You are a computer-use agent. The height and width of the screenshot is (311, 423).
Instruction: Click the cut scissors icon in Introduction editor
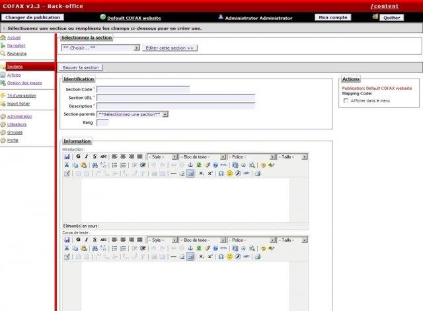click(67, 165)
